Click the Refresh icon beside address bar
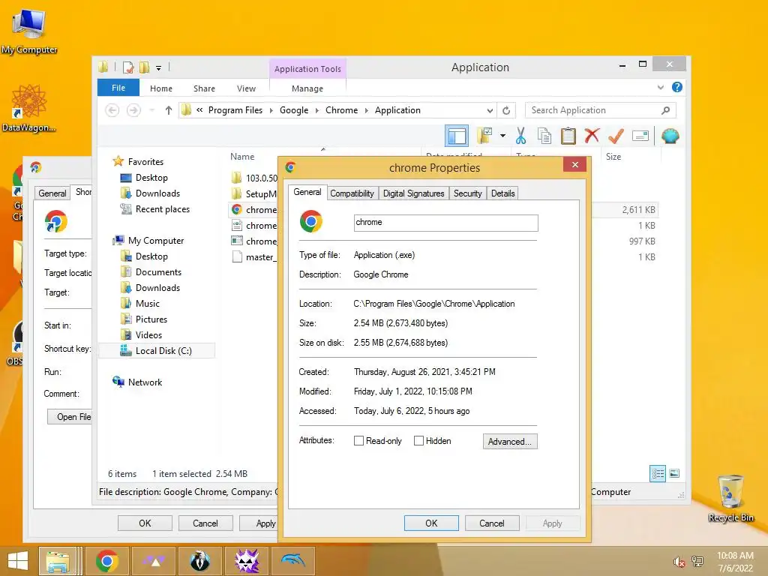 point(506,110)
